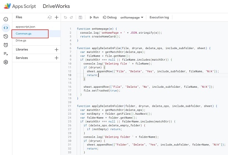This screenshot has width=228, height=155.
Task: Open the project Overview info icon
Action: [x=6, y=19]
